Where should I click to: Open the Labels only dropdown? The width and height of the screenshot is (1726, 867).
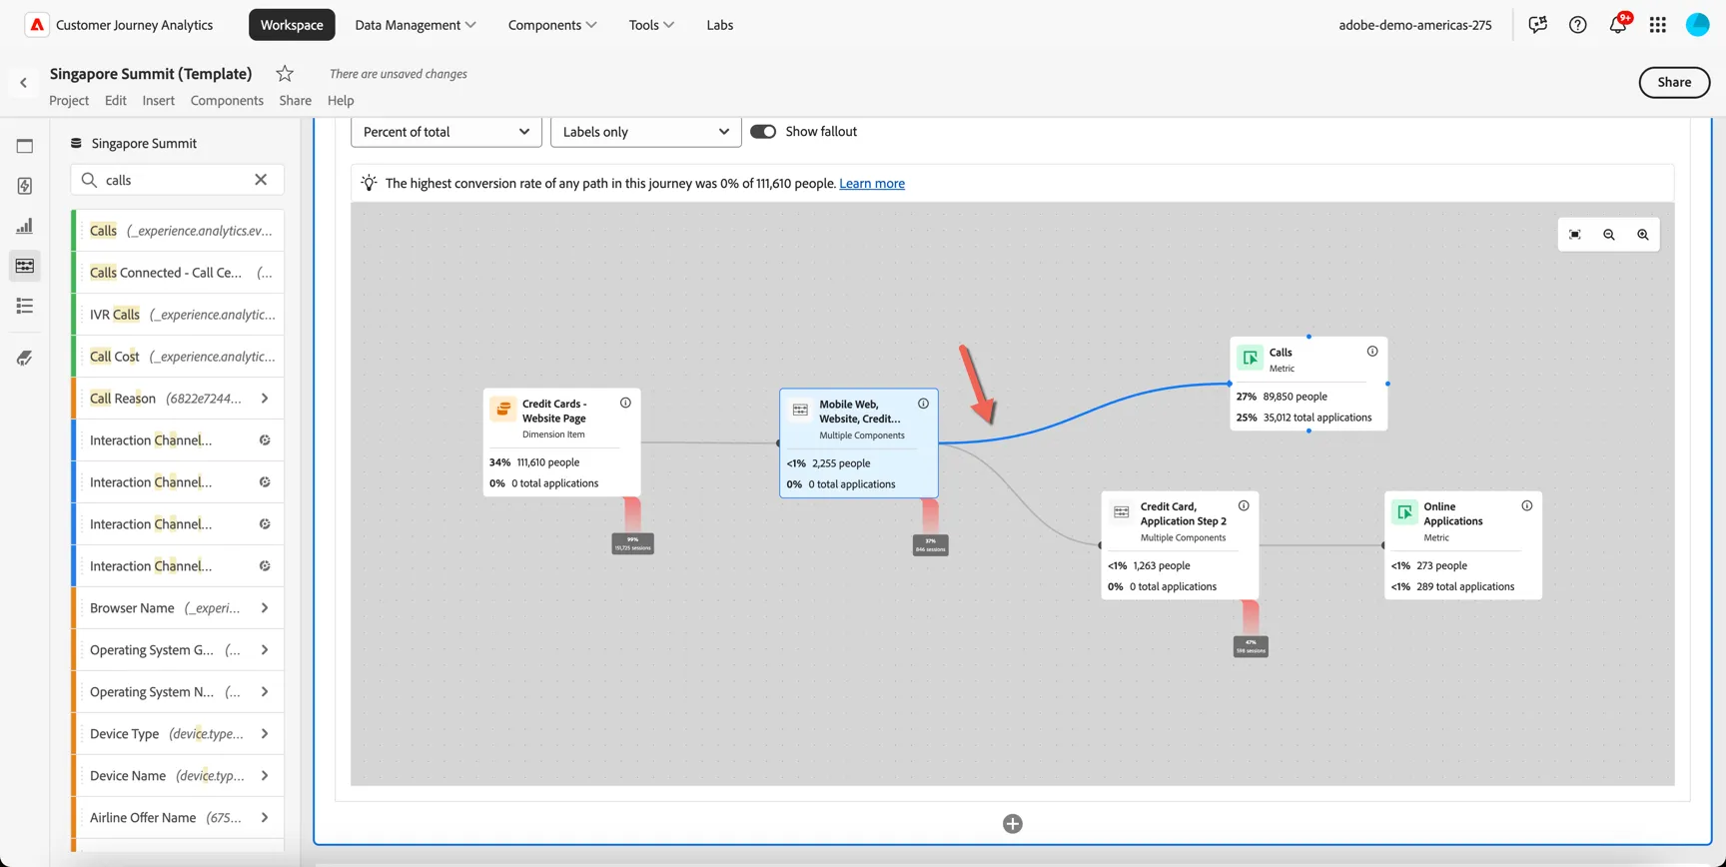click(x=646, y=132)
